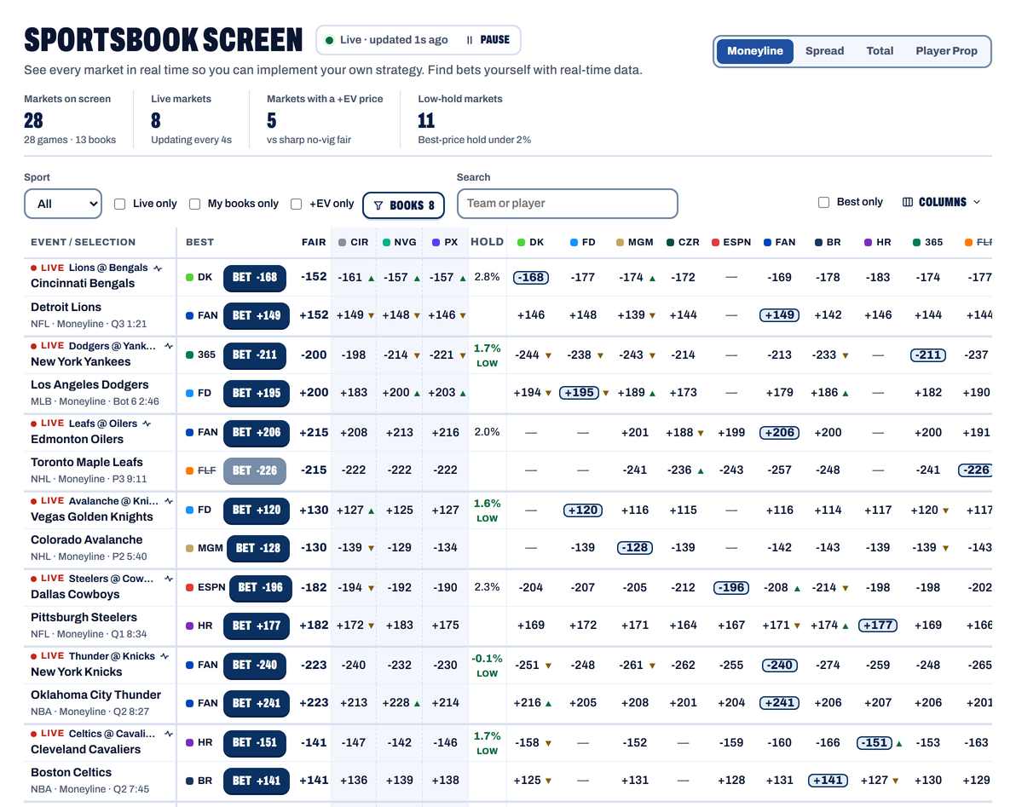Open the Sport dropdown set to All

[63, 204]
